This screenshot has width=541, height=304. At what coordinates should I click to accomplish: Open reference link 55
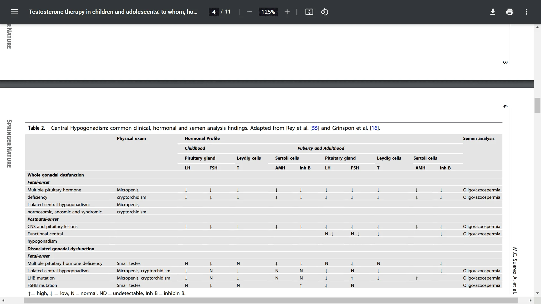click(x=315, y=128)
